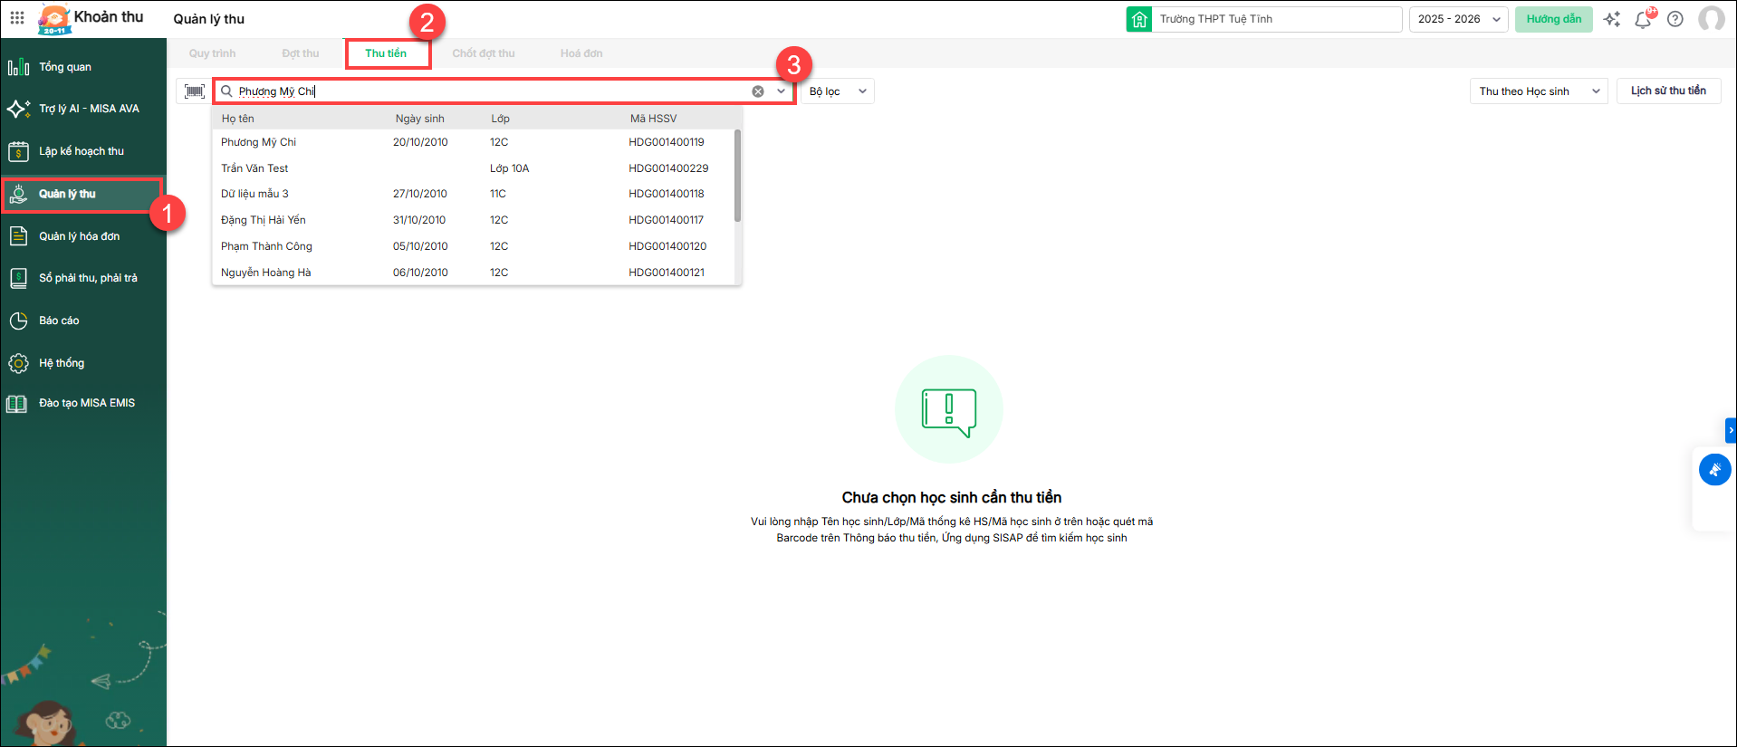
Task: Click the help question mark icon
Action: click(1675, 19)
